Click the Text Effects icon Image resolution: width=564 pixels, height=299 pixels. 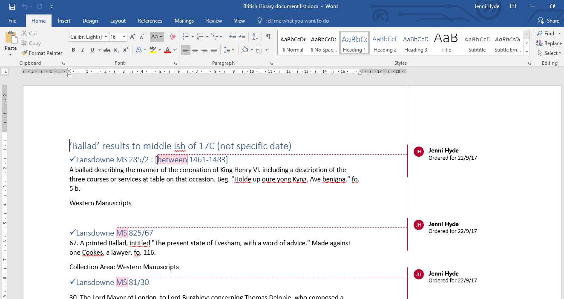point(139,50)
